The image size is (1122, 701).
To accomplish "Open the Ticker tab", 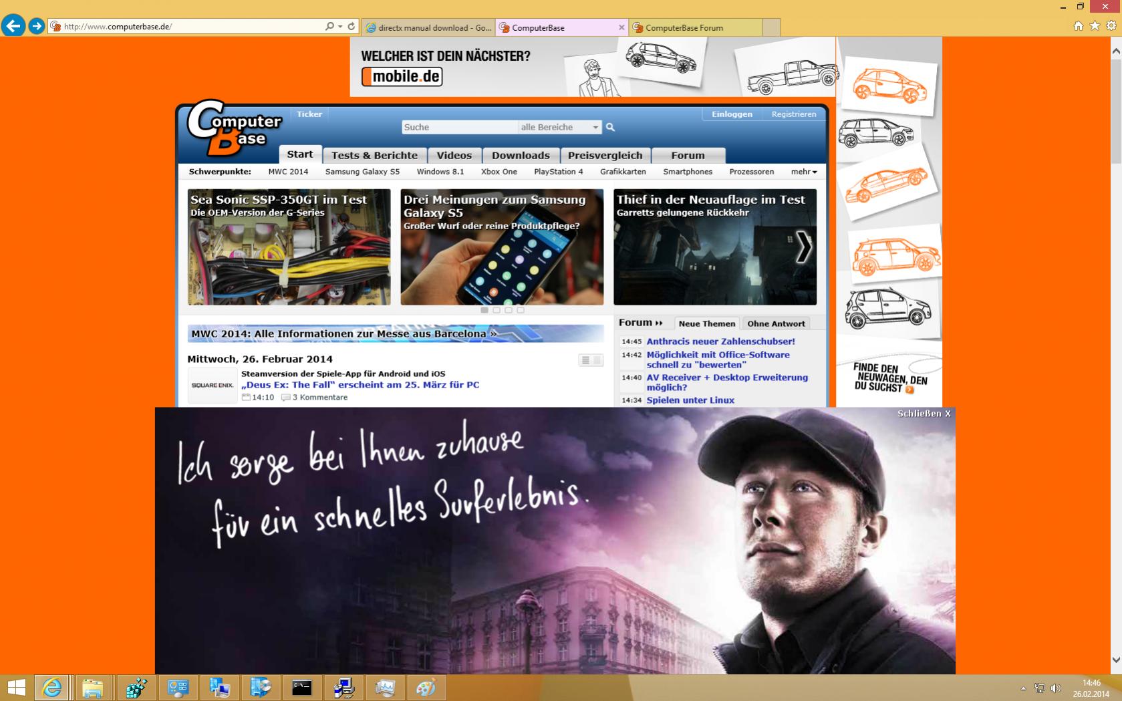I will [309, 114].
